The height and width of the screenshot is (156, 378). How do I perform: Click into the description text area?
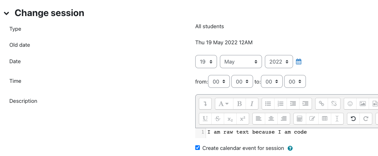pyautogui.click(x=286, y=132)
